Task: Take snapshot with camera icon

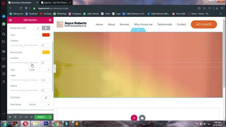Action: (x=199, y=8)
